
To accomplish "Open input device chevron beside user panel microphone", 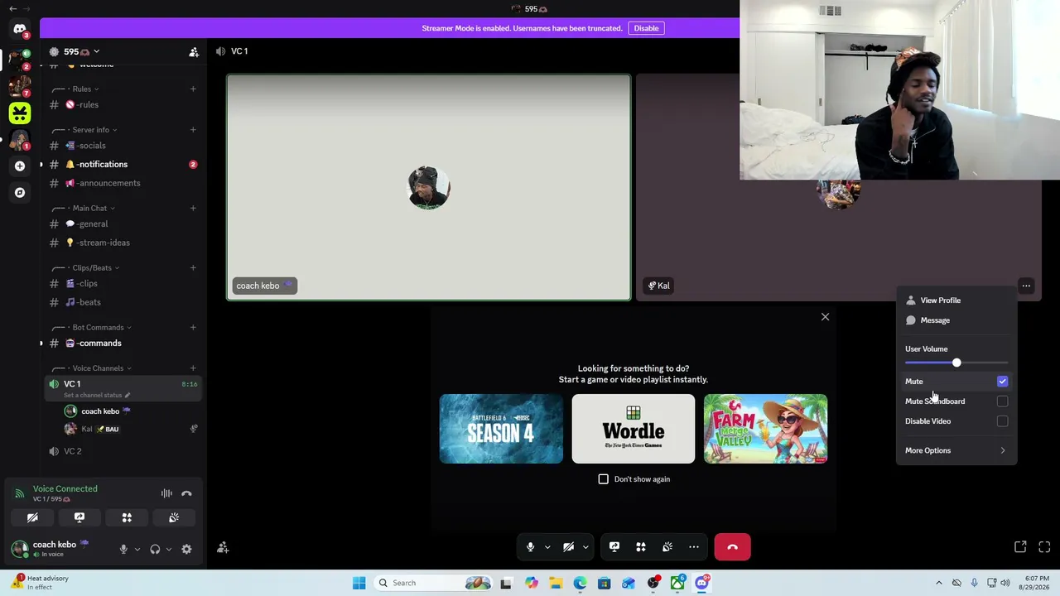I will 137,549.
